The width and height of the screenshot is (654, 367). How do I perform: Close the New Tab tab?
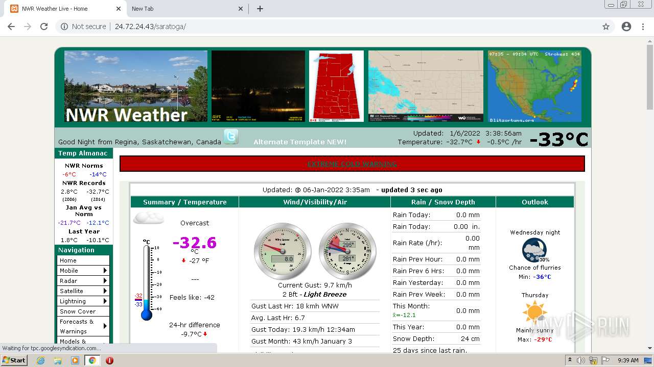[241, 9]
